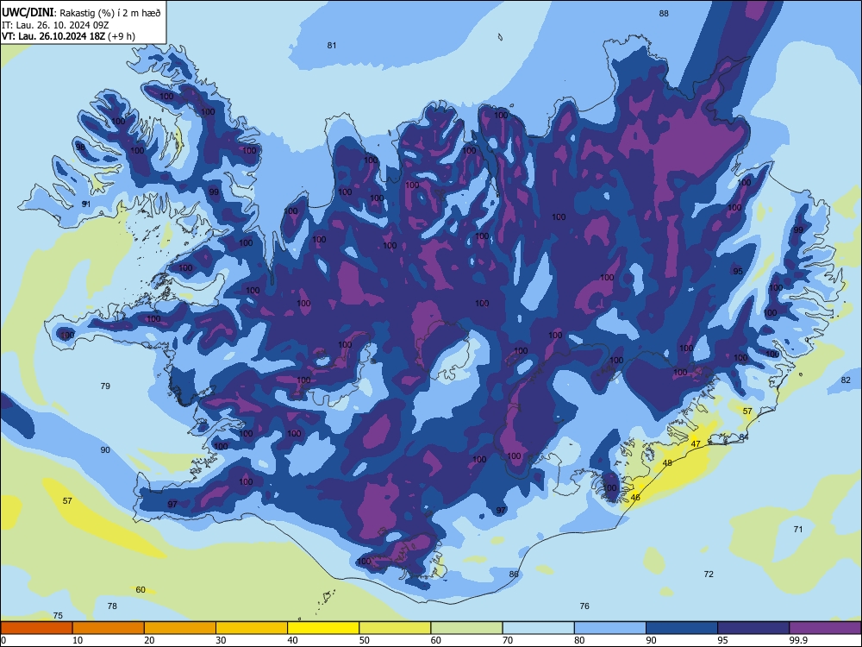862x647 pixels.
Task: Click the legend tick label '99.9'
Action: [798, 640]
